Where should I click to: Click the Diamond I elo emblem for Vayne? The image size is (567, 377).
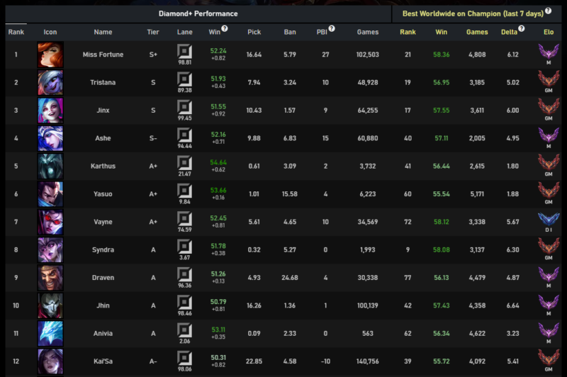[549, 218]
